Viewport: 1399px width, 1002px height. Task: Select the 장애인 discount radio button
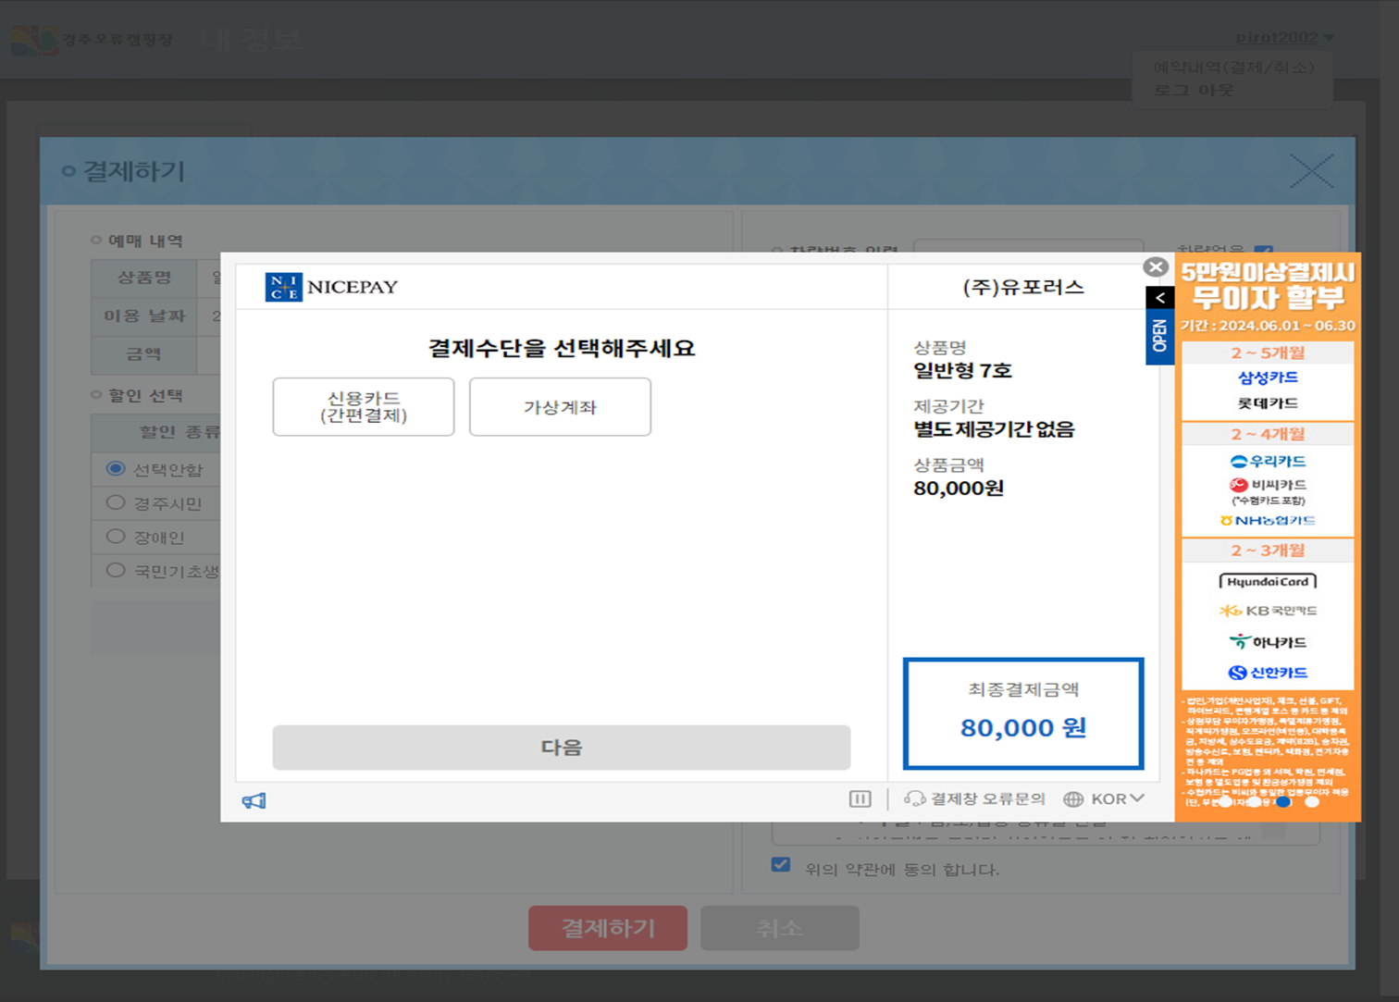coord(116,537)
